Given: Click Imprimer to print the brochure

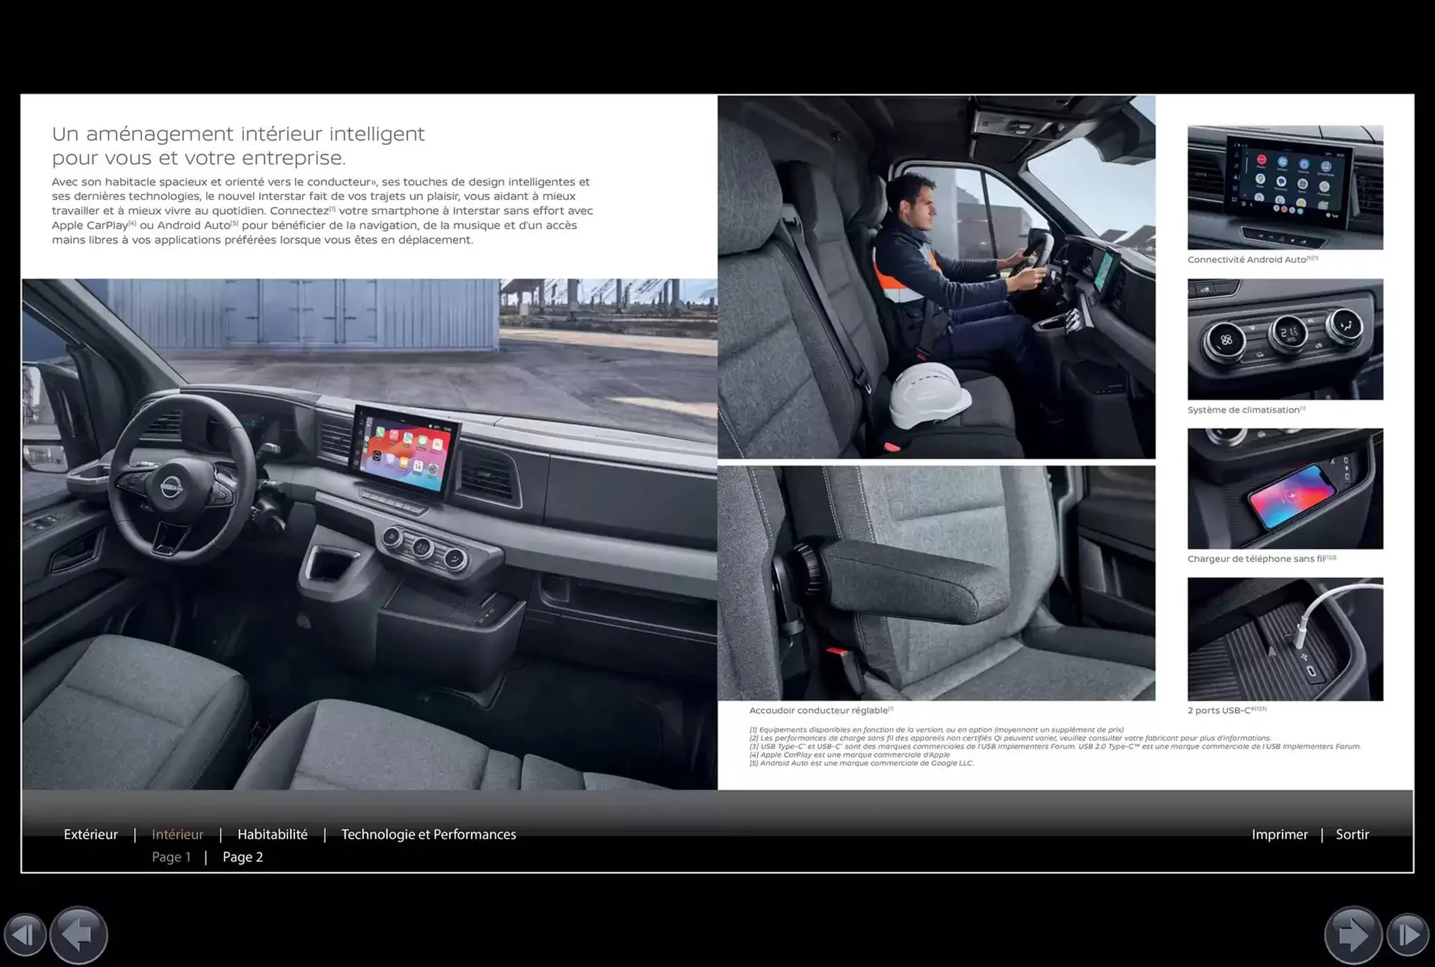Looking at the screenshot, I should pos(1280,834).
